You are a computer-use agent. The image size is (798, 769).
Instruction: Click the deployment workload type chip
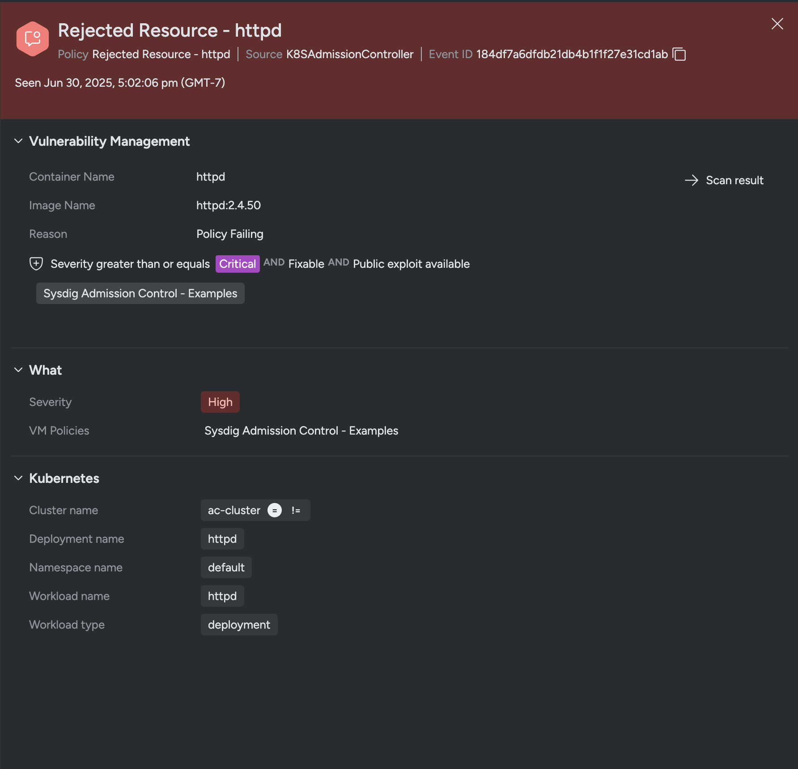pyautogui.click(x=239, y=625)
